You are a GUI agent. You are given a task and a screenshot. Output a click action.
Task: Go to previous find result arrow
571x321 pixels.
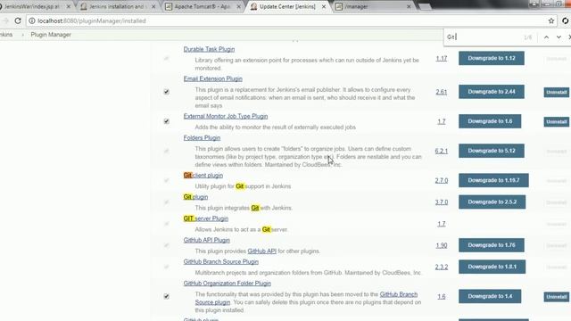[546, 37]
